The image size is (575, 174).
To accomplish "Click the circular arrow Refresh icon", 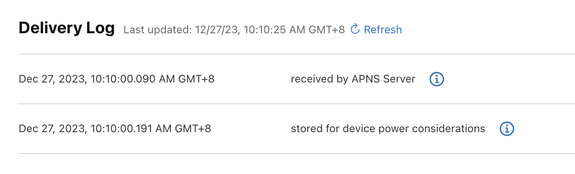I will pyautogui.click(x=355, y=29).
